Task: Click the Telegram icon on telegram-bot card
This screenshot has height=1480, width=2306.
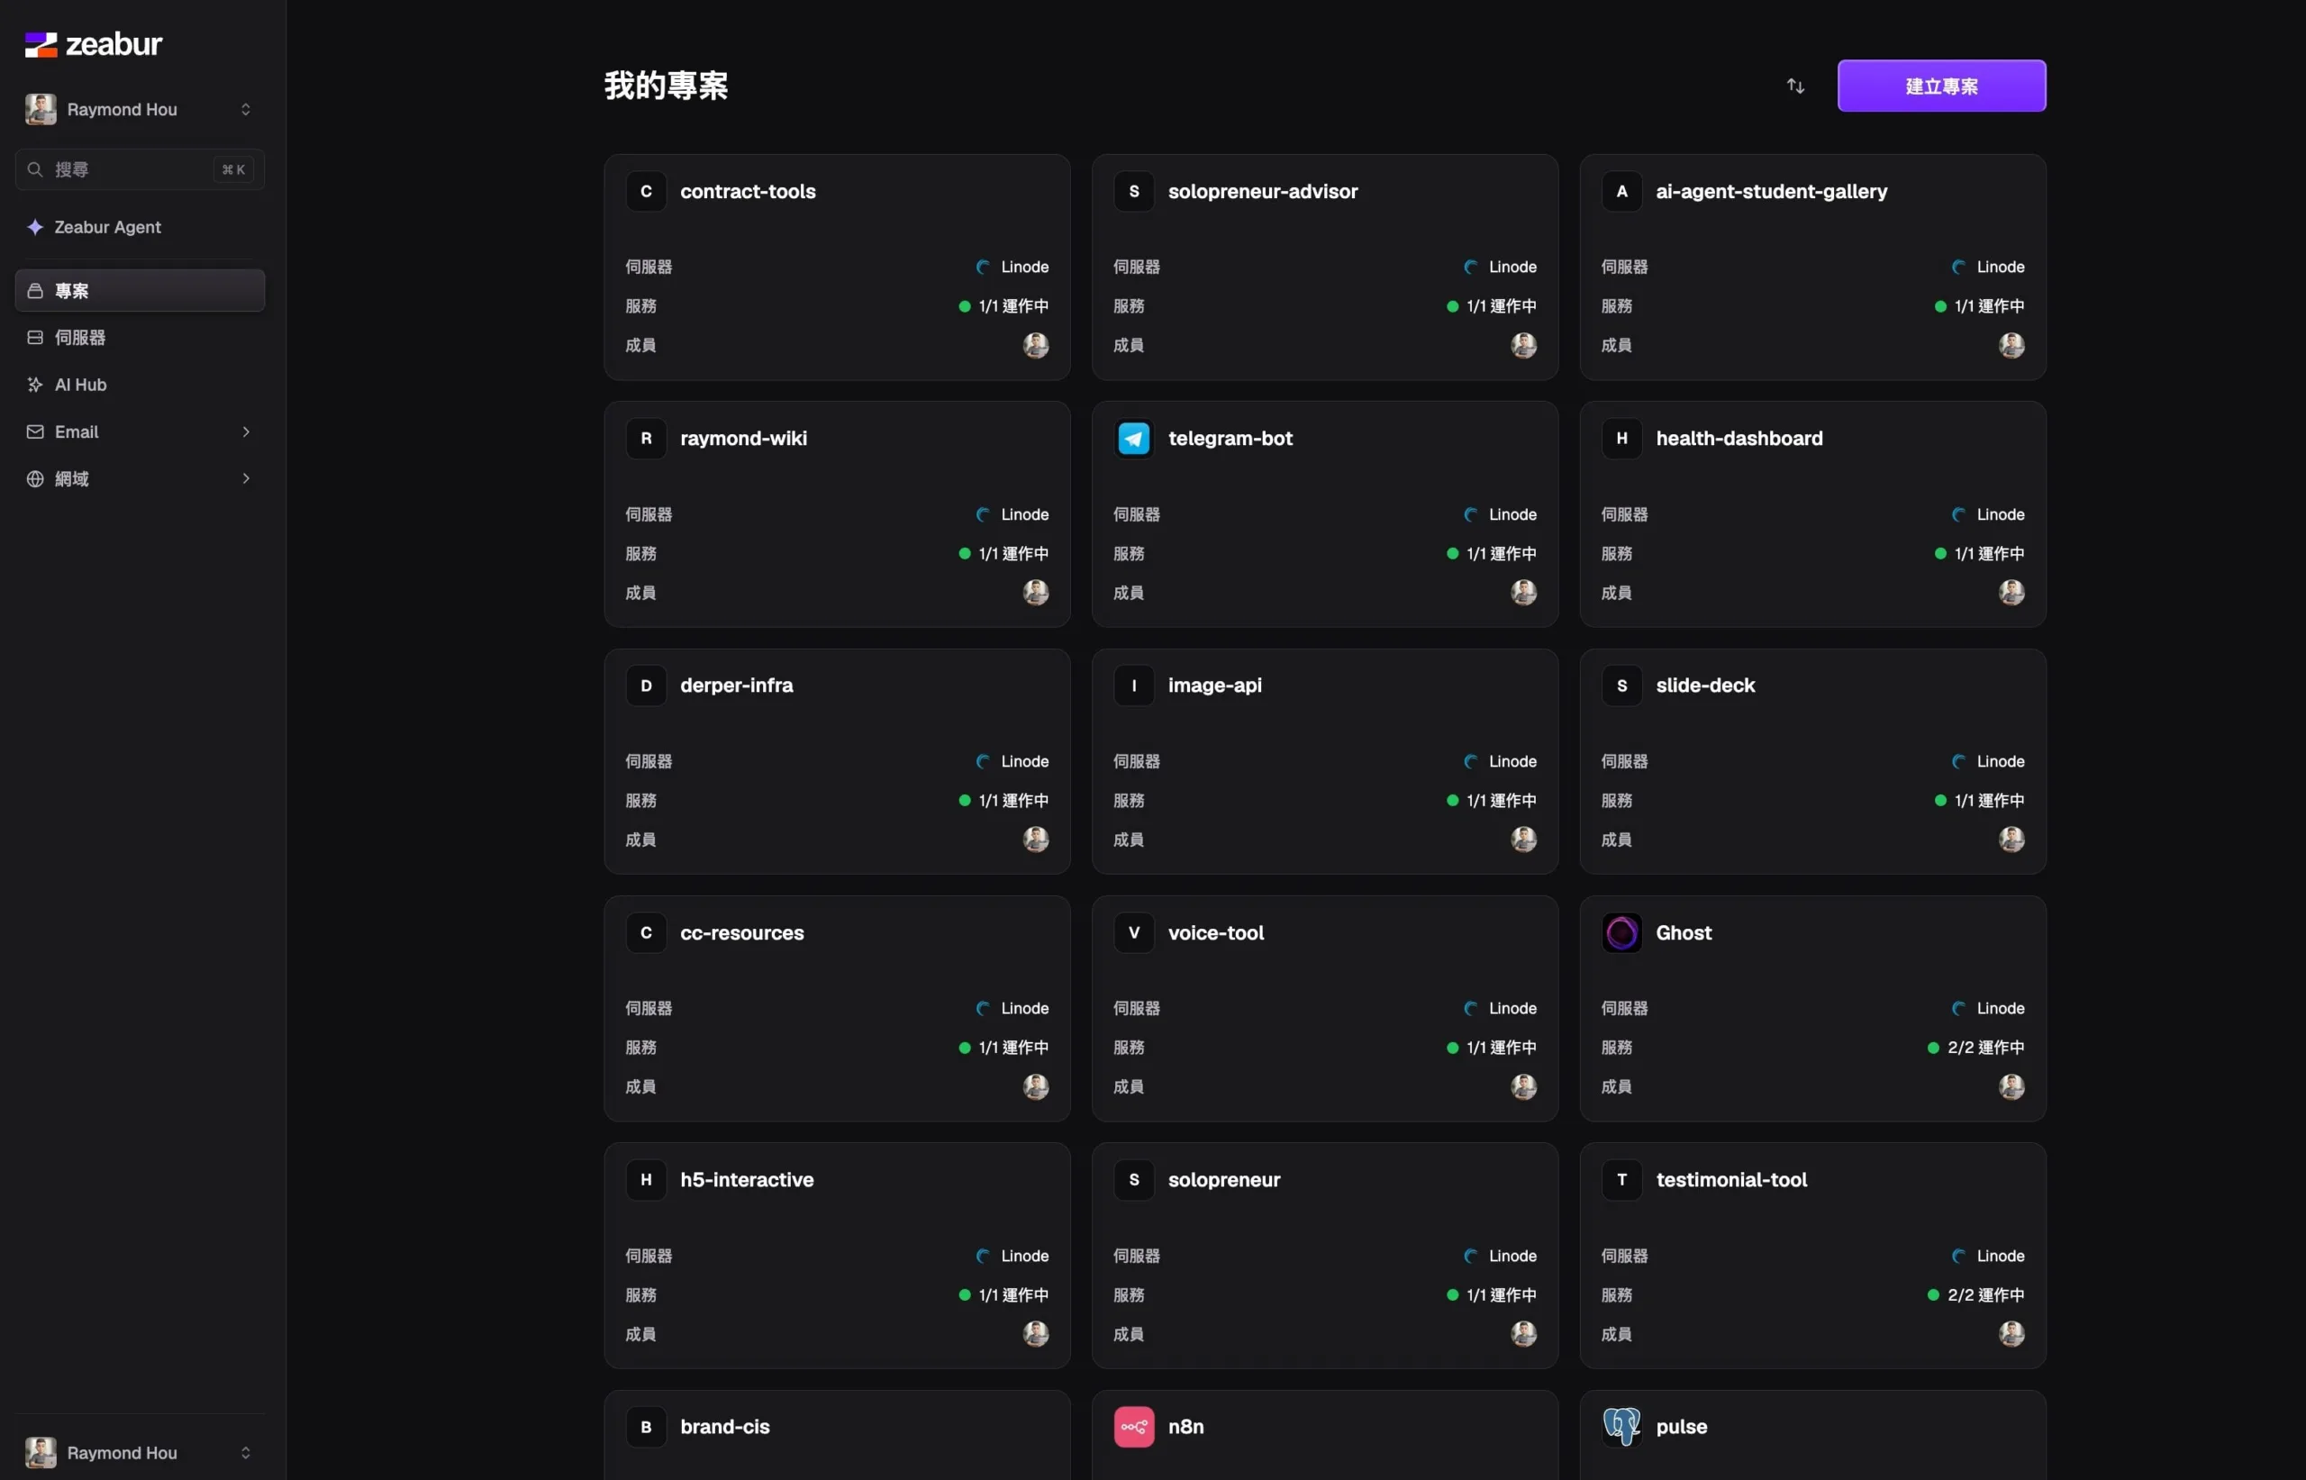Action: [1134, 438]
